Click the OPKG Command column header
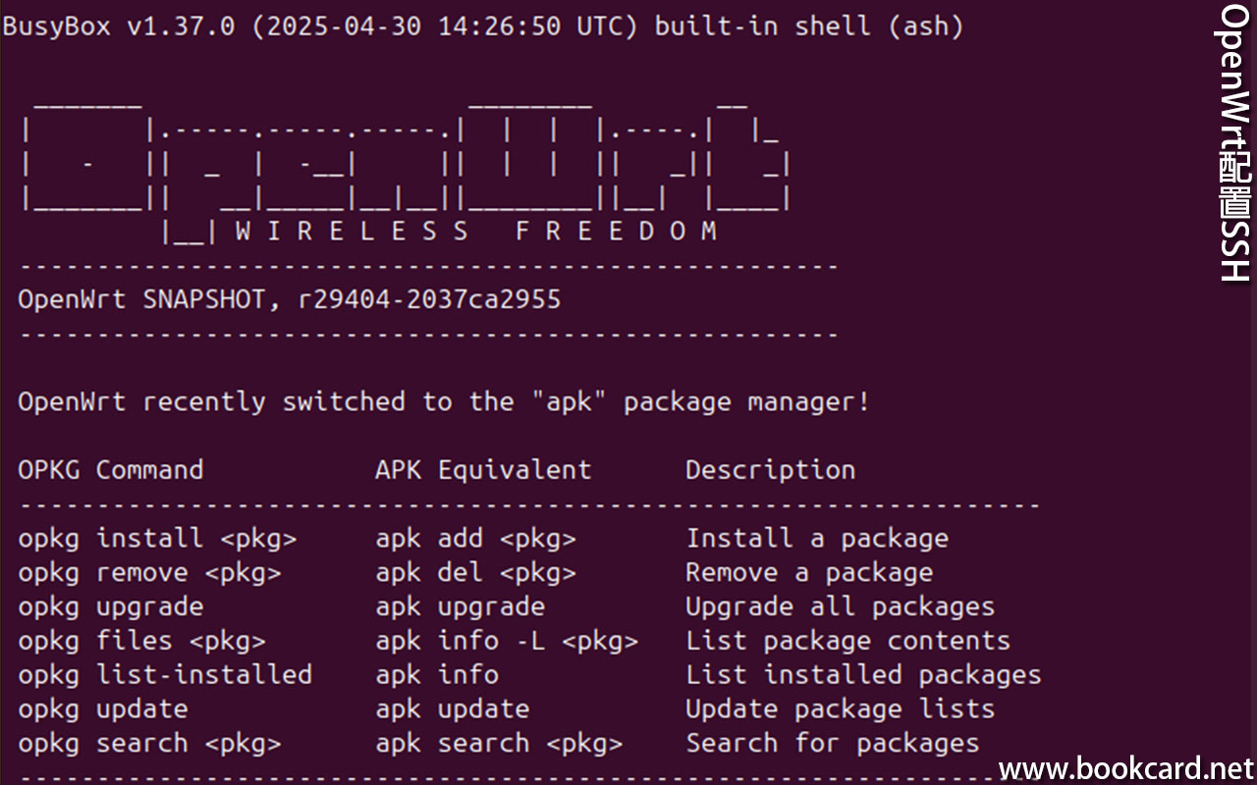 [x=110, y=470]
